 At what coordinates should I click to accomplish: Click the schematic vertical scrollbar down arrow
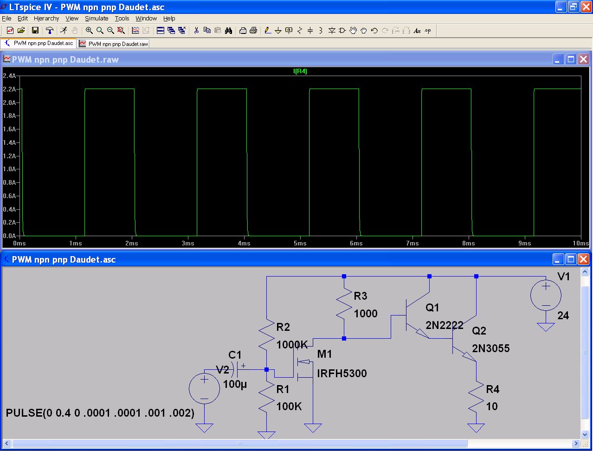click(x=585, y=434)
